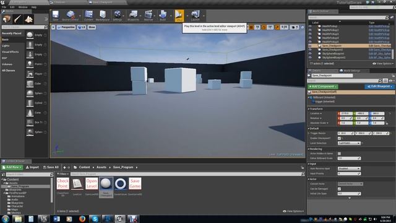Collapse the Actor section
Image resolution: width=396 pixels, height=223 pixels.
(x=309, y=179)
